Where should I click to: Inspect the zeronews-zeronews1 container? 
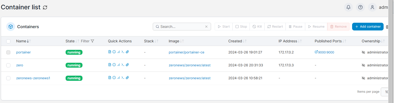[x=114, y=78]
